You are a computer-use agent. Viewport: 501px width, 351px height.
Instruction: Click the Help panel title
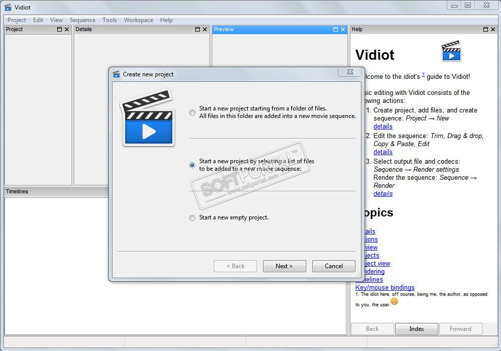coord(357,30)
